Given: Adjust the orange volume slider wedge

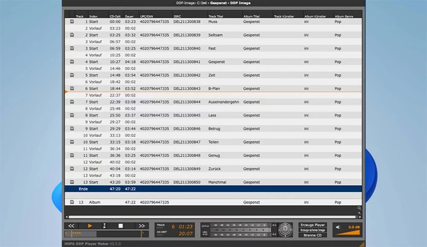Looking at the screenshot, I should (348, 233).
